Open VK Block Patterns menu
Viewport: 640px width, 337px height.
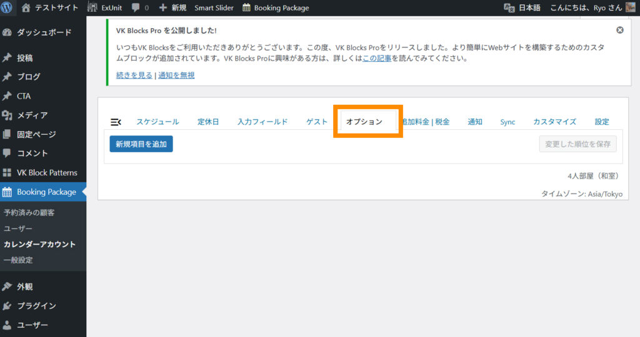coord(46,172)
